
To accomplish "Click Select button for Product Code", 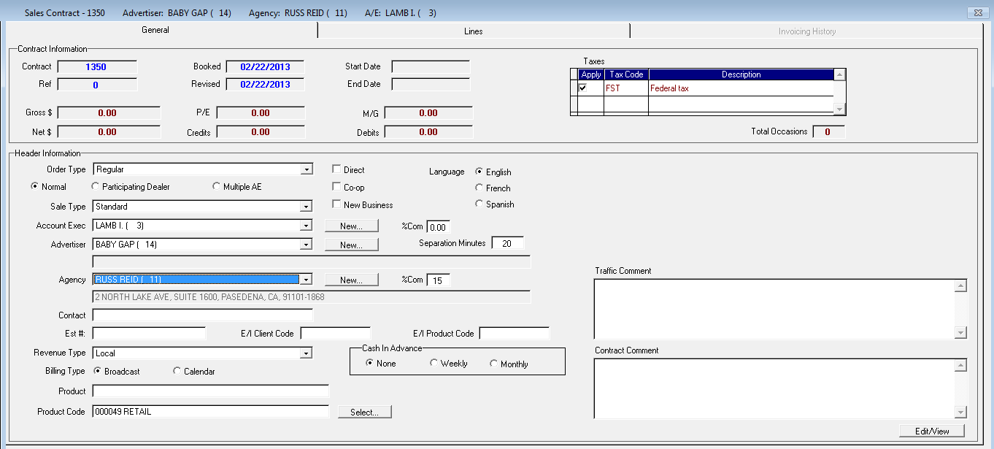I will [364, 412].
